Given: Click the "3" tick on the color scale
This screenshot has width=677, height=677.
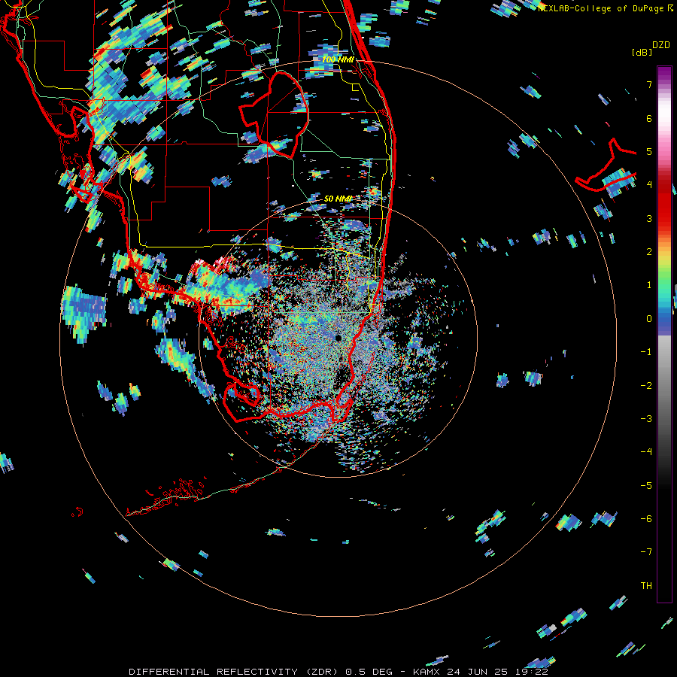Looking at the screenshot, I should [649, 218].
